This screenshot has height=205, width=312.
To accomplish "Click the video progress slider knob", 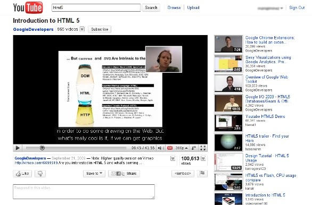I will coord(42,148).
